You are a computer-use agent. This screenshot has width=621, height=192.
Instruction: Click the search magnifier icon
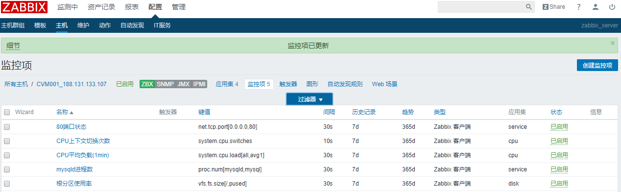coord(529,7)
